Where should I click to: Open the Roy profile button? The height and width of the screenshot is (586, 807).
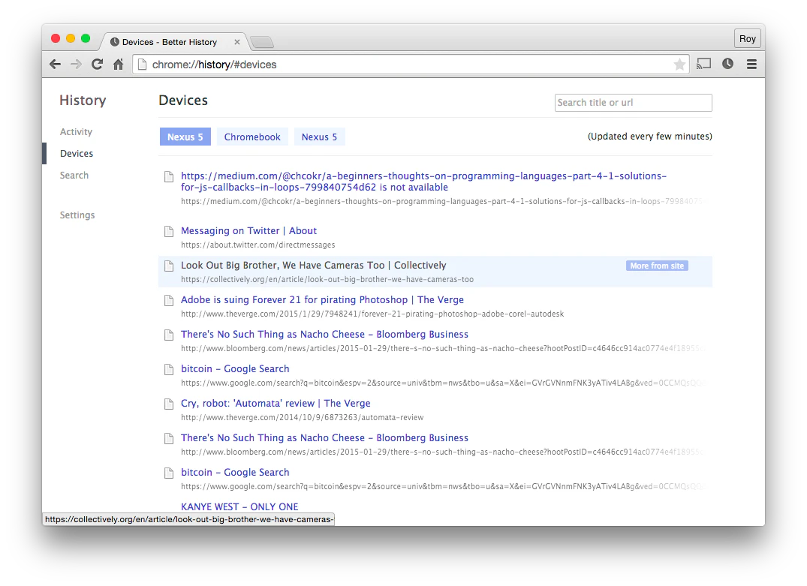point(747,38)
